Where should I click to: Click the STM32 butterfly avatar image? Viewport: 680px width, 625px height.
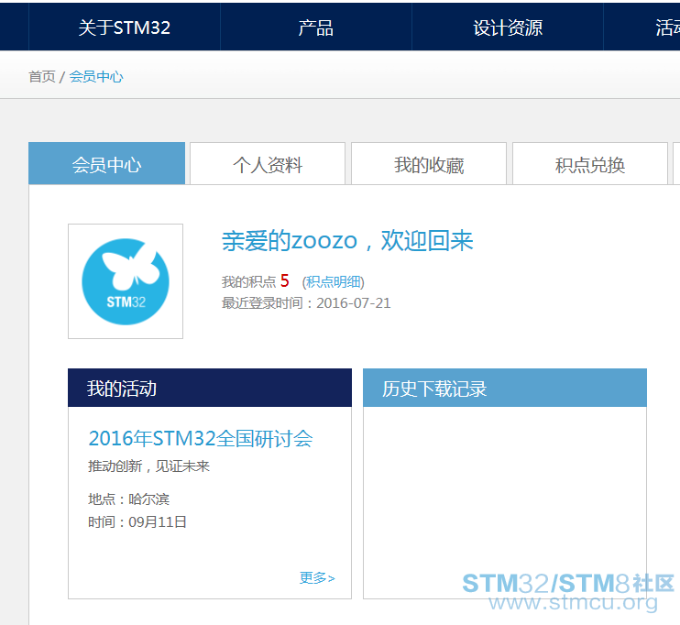pyautogui.click(x=126, y=281)
